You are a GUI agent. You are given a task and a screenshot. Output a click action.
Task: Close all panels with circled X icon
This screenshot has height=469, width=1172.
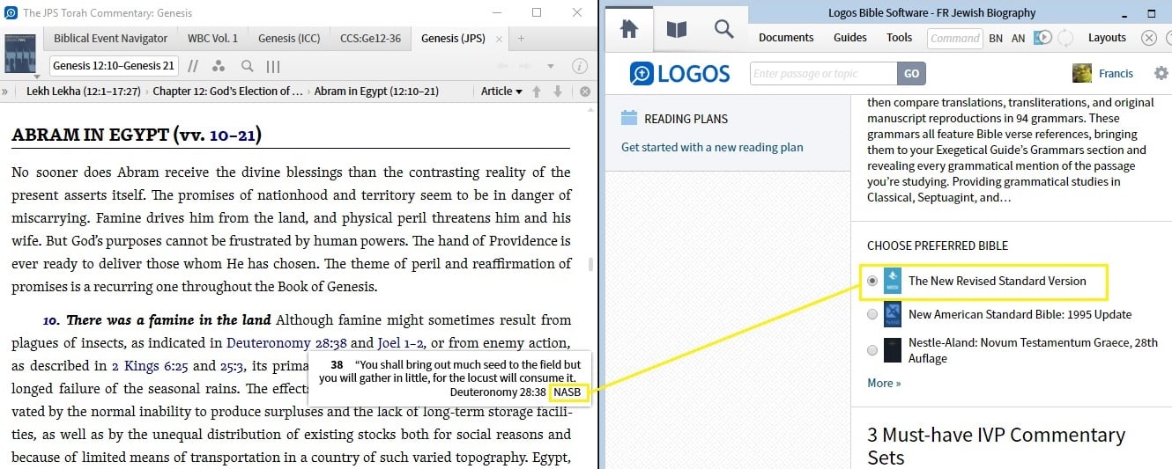1148,38
